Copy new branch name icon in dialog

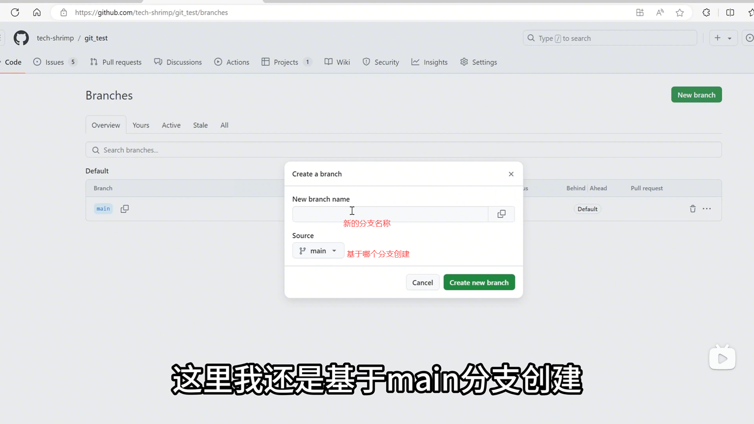coord(501,214)
